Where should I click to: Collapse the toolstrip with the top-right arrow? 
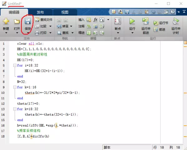184,12
